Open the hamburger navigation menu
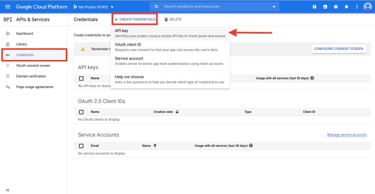The width and height of the screenshot is (375, 194). [x=8, y=7]
